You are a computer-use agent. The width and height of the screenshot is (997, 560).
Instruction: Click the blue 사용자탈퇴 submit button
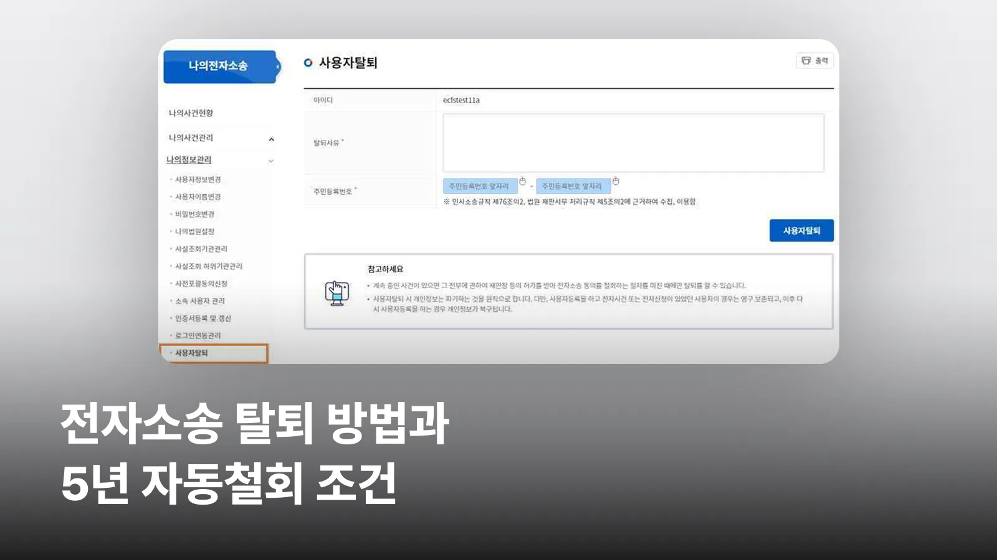coord(801,230)
